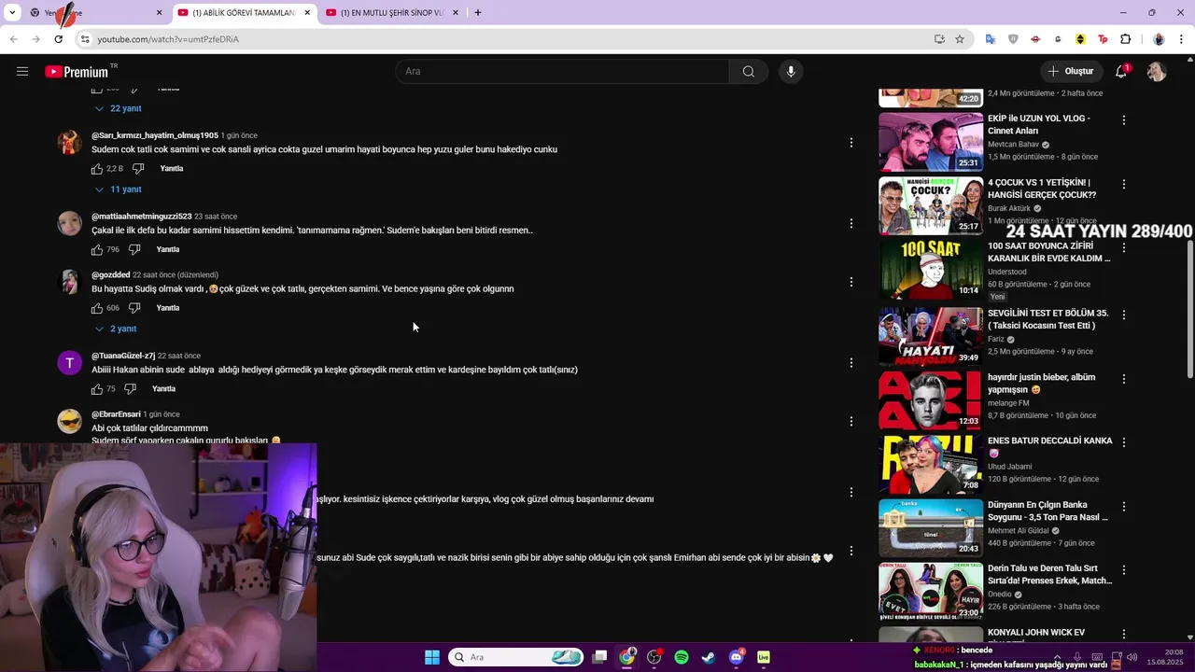Open Chrome extensions puzzle icon
Viewport: 1195px width, 672px height.
[1125, 39]
